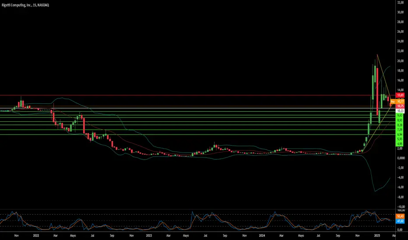The image size is (408, 240).
Task: Select the green 9,63 level label
Action: (400, 116)
